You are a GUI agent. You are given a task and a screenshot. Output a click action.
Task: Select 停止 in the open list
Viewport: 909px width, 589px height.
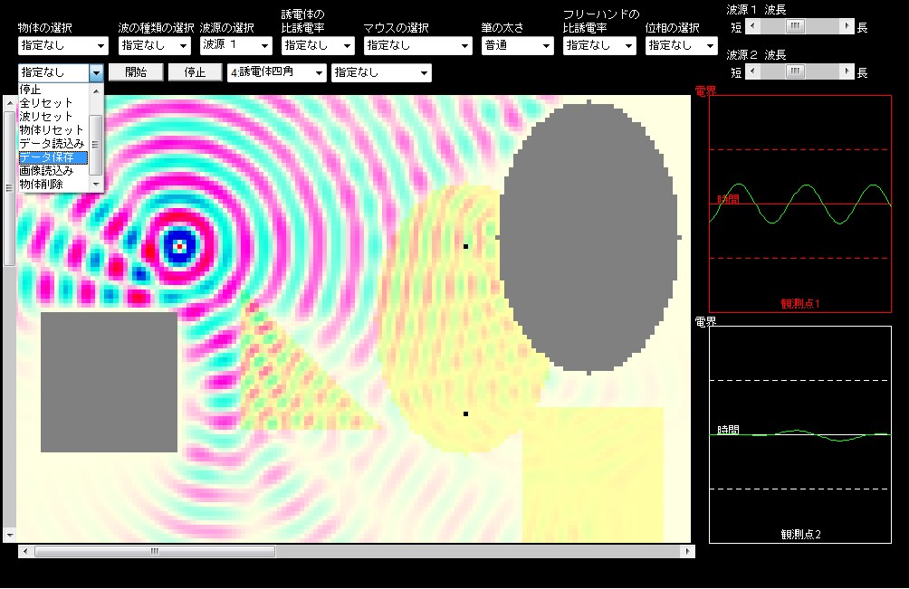pyautogui.click(x=53, y=90)
